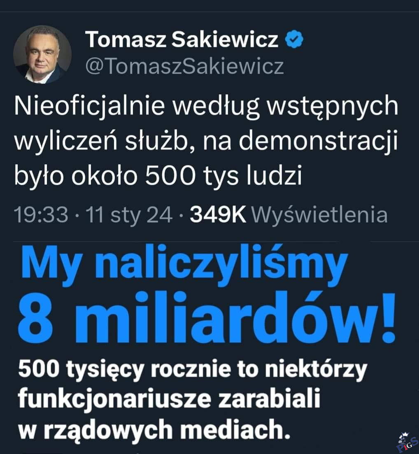
Task: Open the Tomasz Sakiewicz display name
Action: tap(182, 40)
